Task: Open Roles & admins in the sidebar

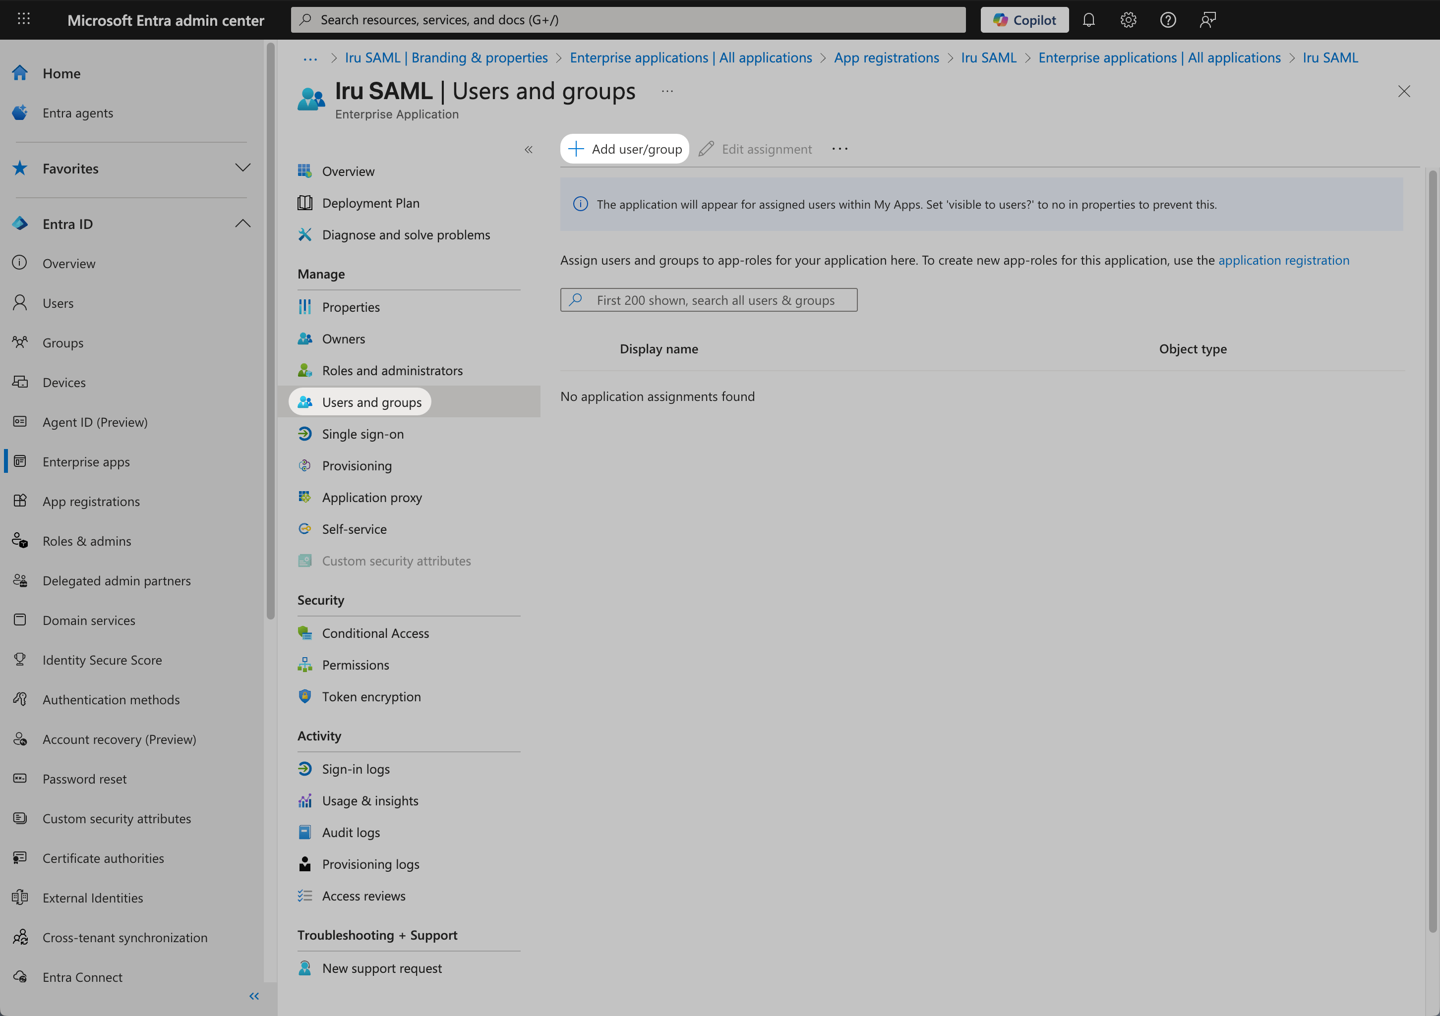Action: pyautogui.click(x=87, y=541)
